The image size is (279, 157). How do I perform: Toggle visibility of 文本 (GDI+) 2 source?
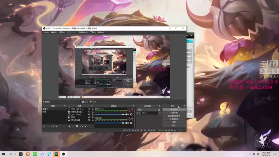pos(89,109)
